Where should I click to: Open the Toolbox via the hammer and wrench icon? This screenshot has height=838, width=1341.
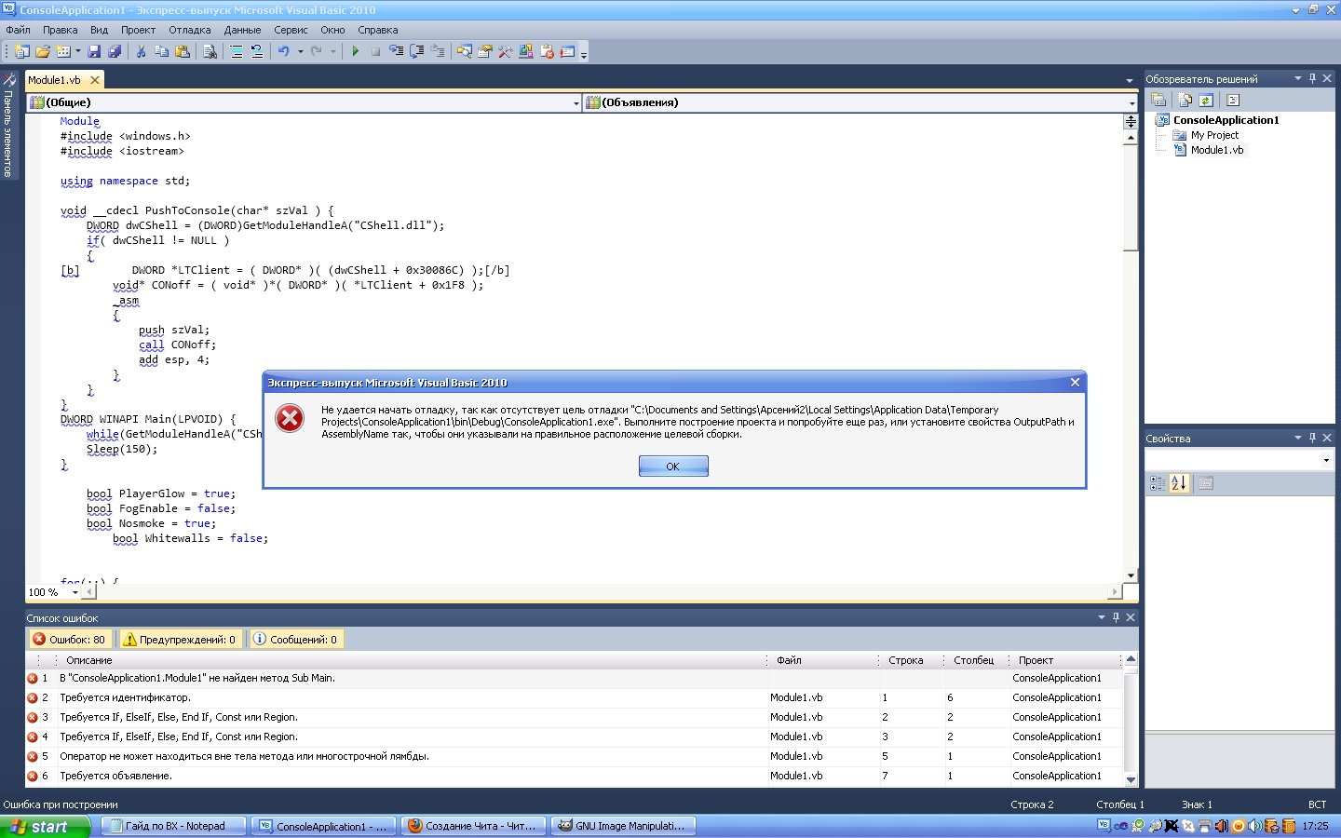click(x=505, y=52)
